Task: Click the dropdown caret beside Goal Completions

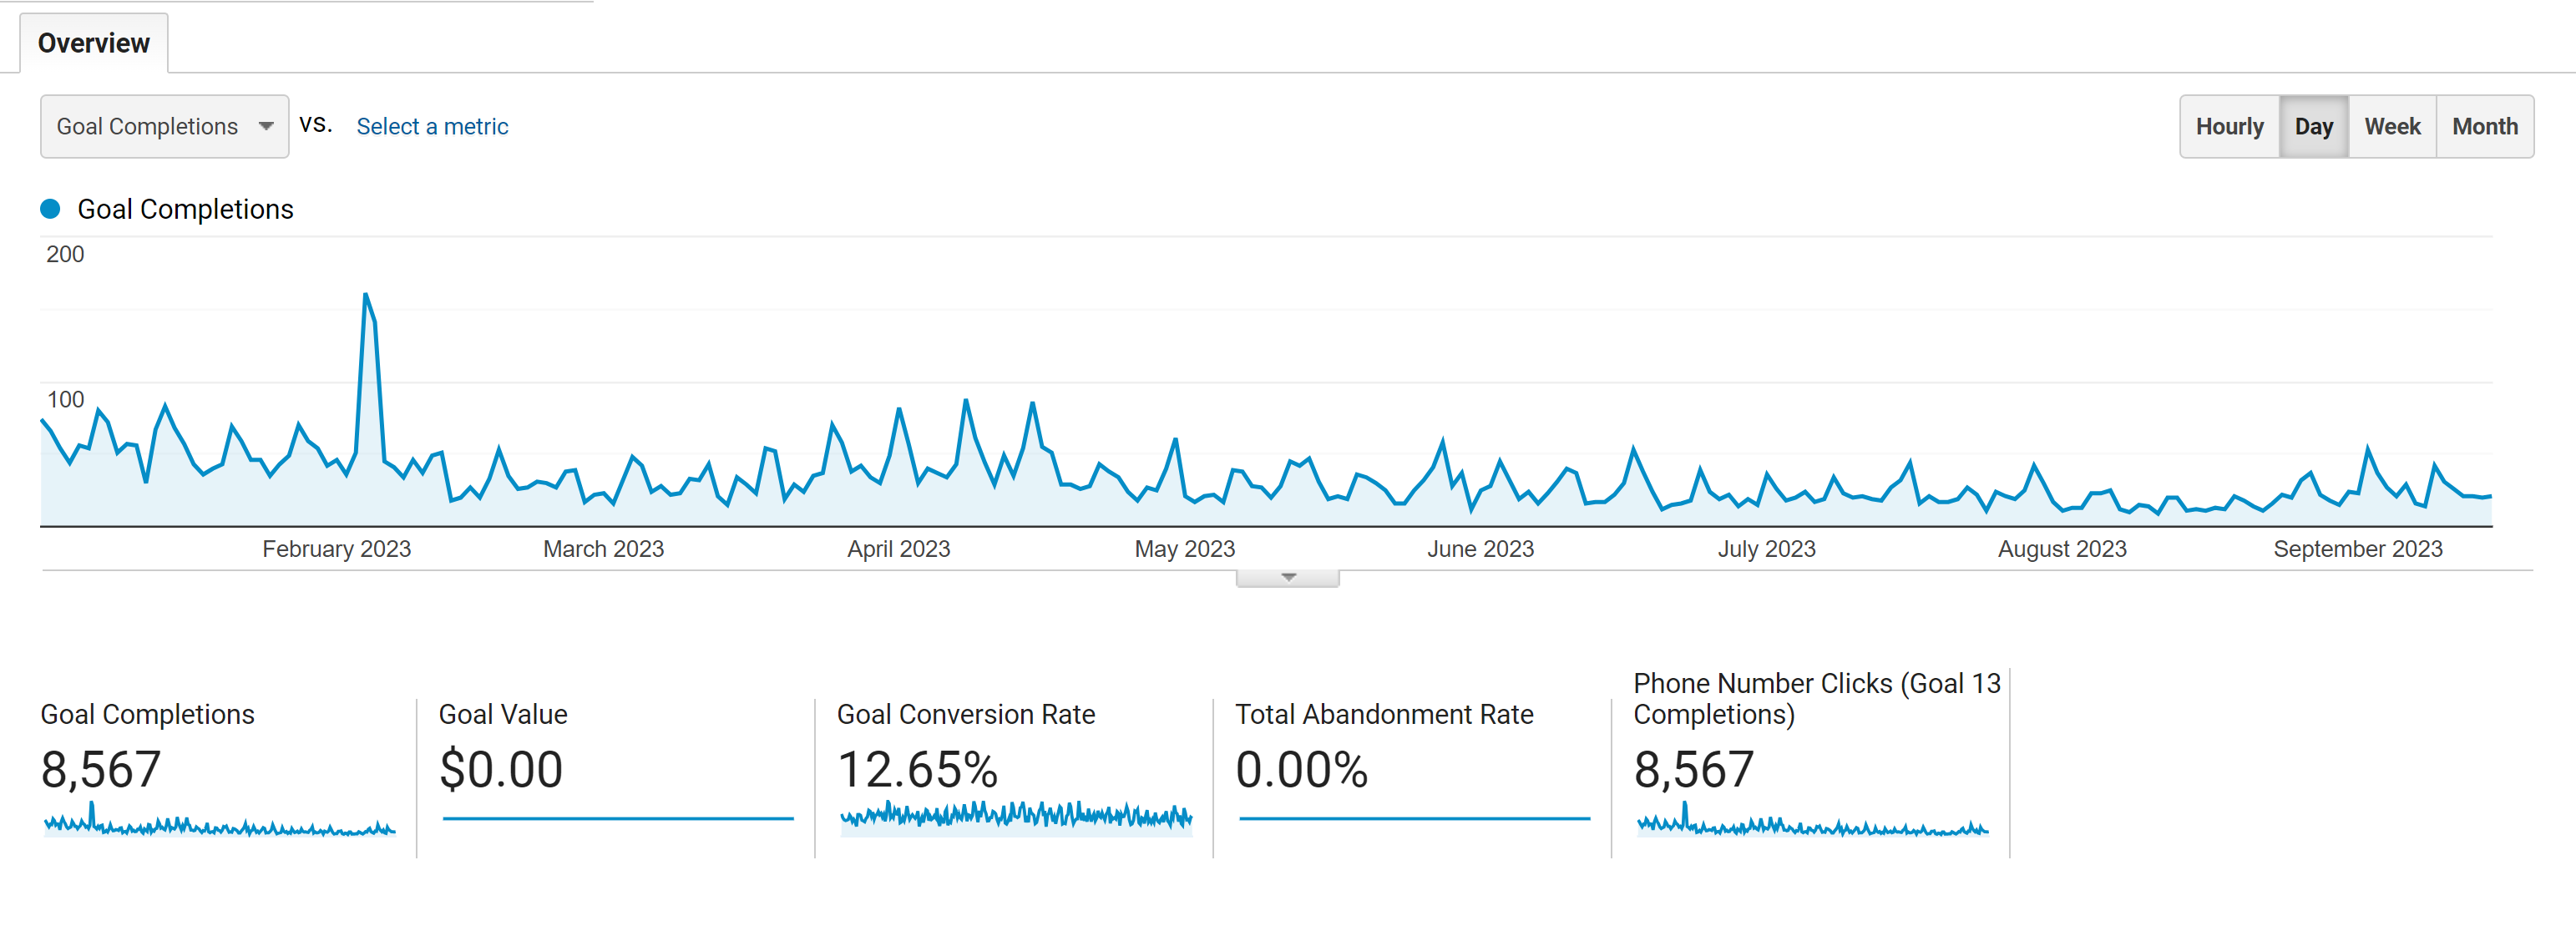Action: (266, 126)
